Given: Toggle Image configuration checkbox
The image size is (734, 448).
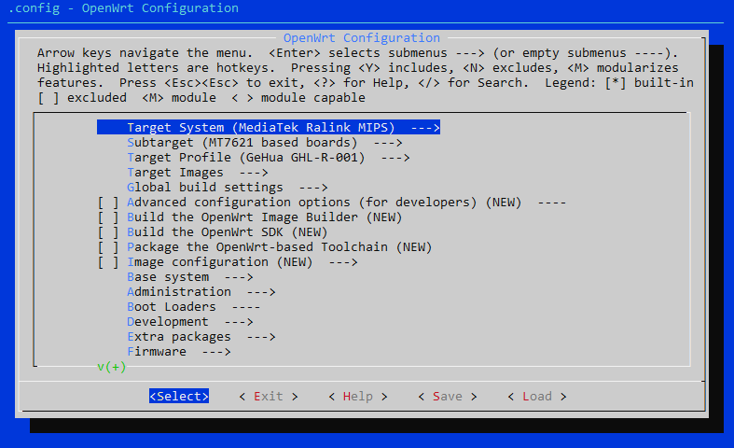Looking at the screenshot, I should coord(107,262).
